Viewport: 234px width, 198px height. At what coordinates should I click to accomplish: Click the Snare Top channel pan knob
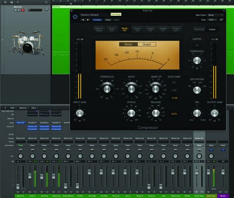(x=56, y=156)
